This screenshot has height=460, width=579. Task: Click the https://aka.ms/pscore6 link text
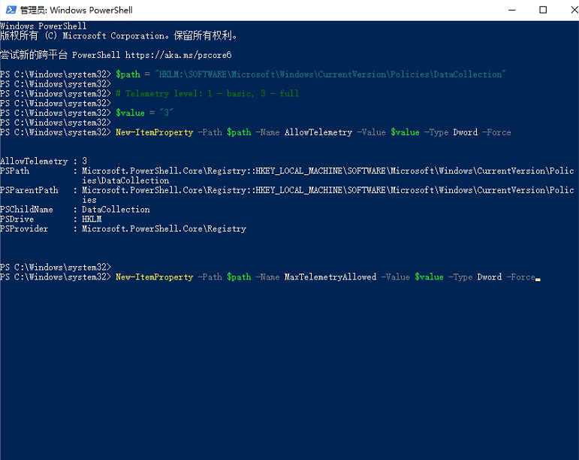point(178,55)
